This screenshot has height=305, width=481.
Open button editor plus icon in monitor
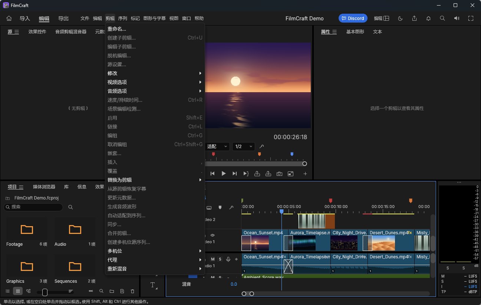pos(305,174)
